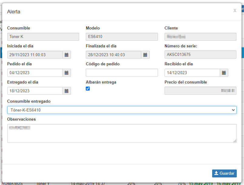Click the Consumible field showing Toner K
The image size is (244, 185).
click(43, 37)
